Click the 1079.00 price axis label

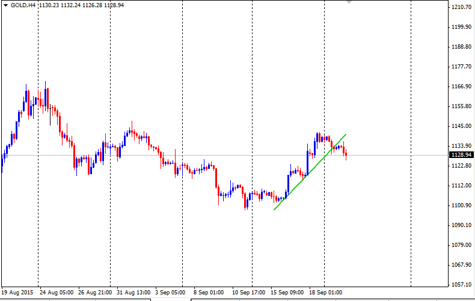click(461, 245)
